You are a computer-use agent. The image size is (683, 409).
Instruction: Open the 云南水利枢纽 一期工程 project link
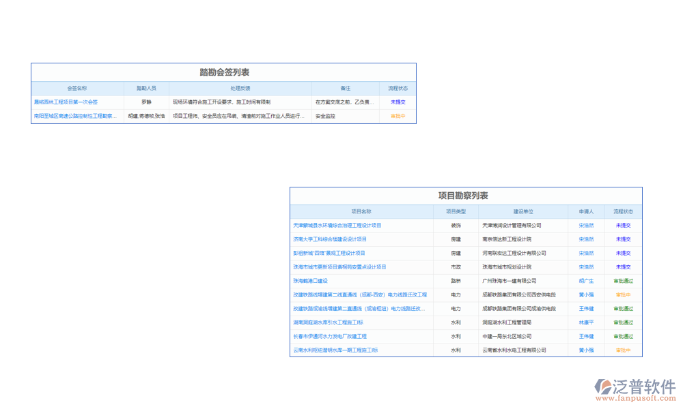335,350
